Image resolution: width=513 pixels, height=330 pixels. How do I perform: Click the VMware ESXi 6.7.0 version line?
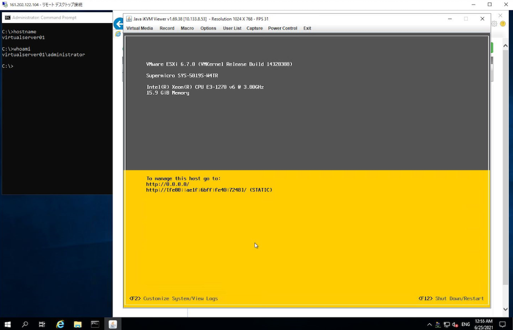point(219,64)
